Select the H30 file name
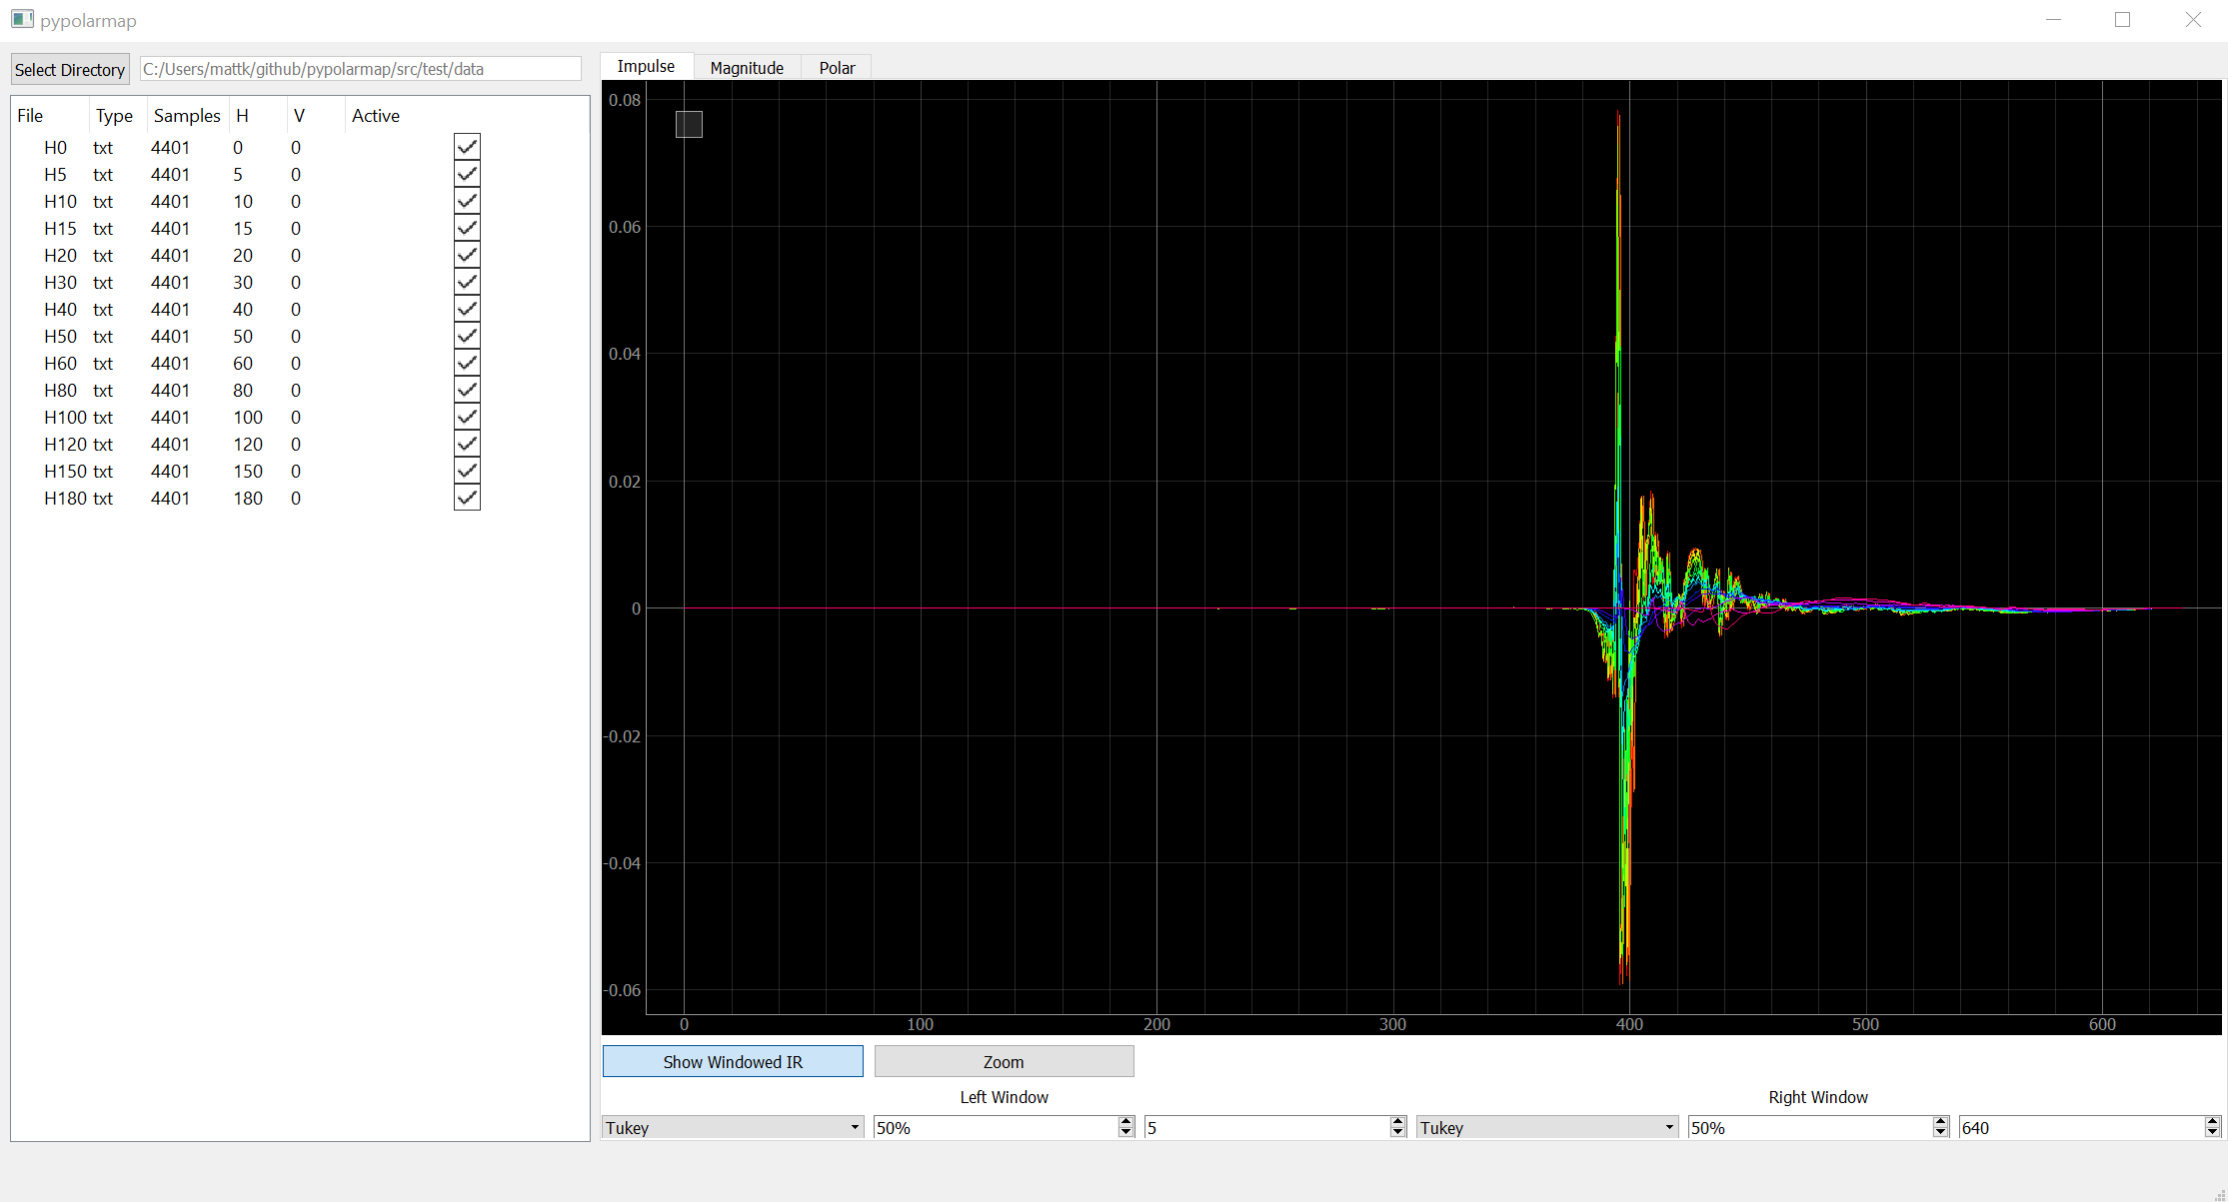The width and height of the screenshot is (2228, 1202). tap(60, 282)
